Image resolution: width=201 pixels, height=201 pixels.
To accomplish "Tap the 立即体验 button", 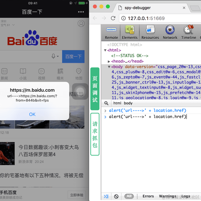I will (x=77, y=195).
